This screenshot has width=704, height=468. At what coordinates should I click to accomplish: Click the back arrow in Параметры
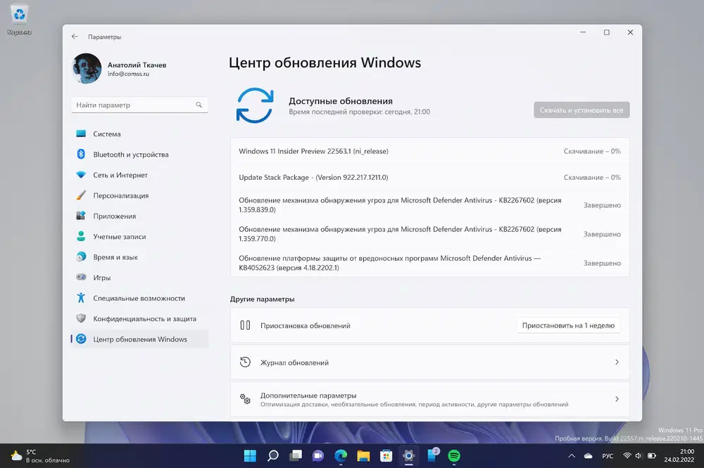(75, 36)
